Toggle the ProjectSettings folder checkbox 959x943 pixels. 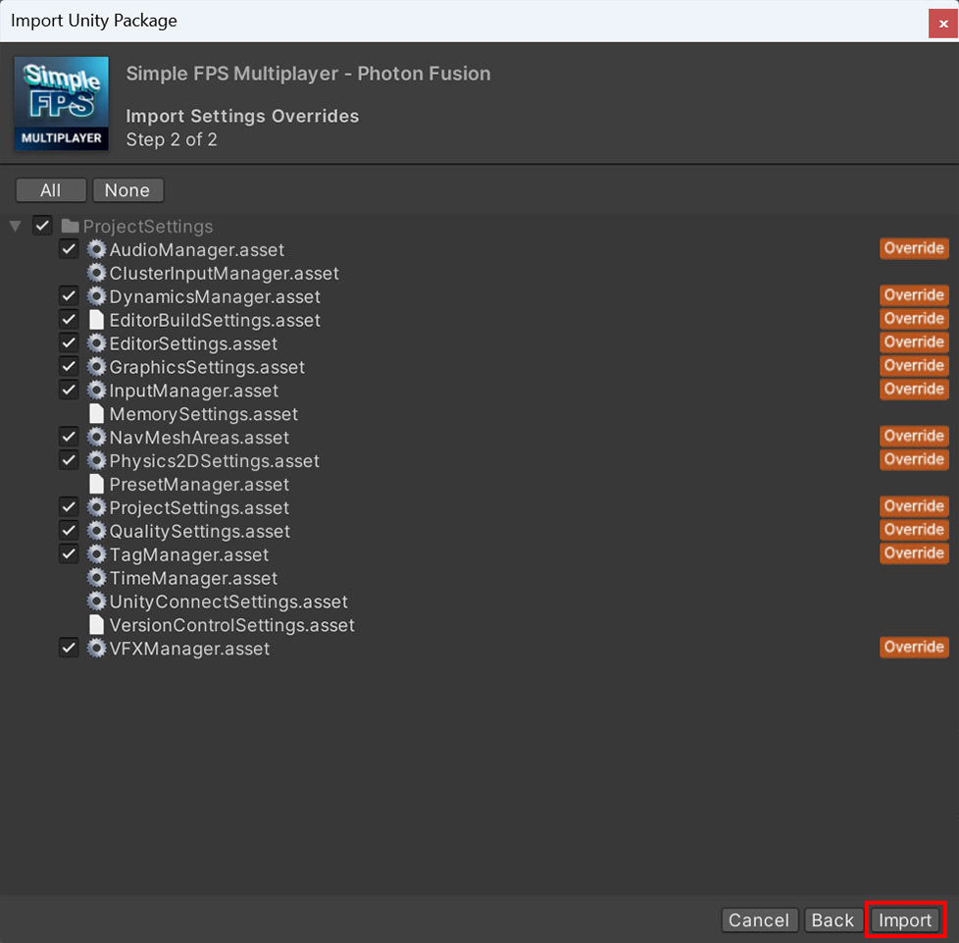(x=42, y=226)
